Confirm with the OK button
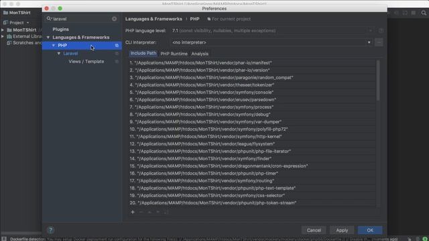429x241 pixels. click(370, 230)
